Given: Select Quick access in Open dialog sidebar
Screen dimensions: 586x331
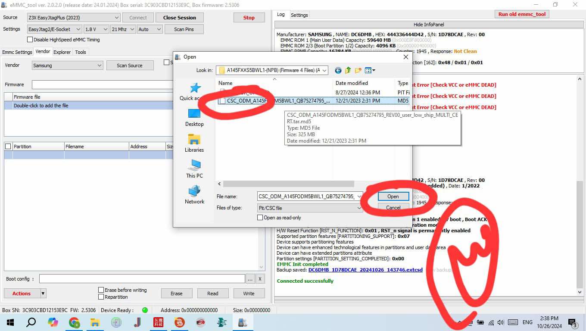Looking at the screenshot, I should (x=195, y=91).
